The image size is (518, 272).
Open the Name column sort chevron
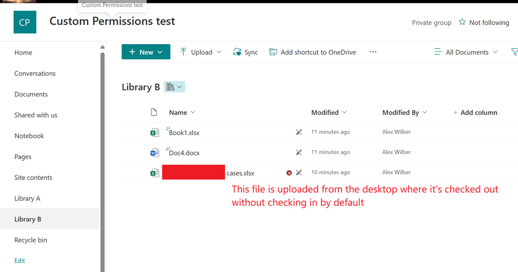click(193, 112)
